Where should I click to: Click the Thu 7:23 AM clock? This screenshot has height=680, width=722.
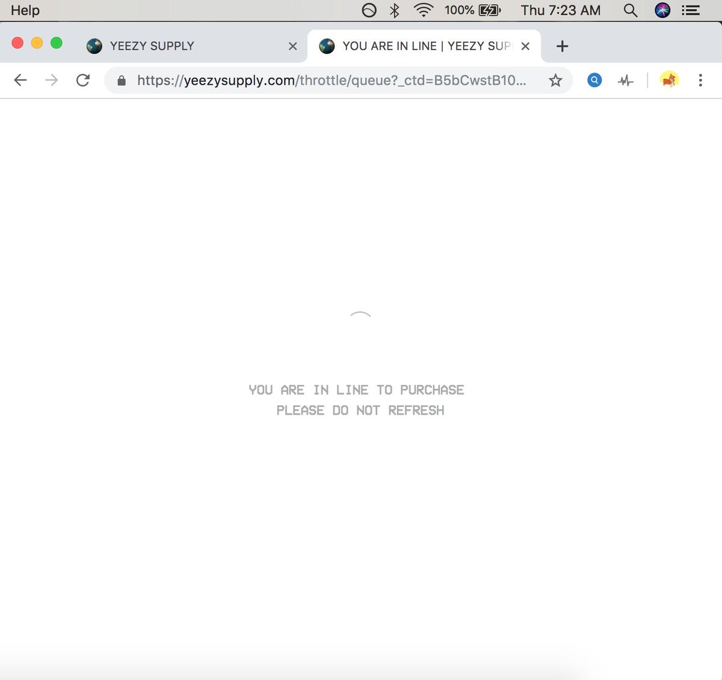click(561, 10)
